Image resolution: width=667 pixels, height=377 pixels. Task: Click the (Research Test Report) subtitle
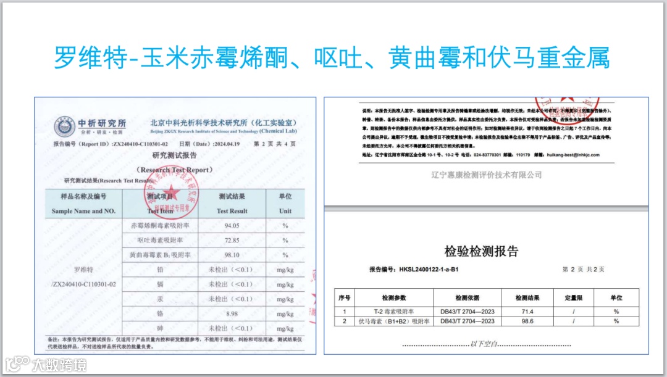click(174, 170)
